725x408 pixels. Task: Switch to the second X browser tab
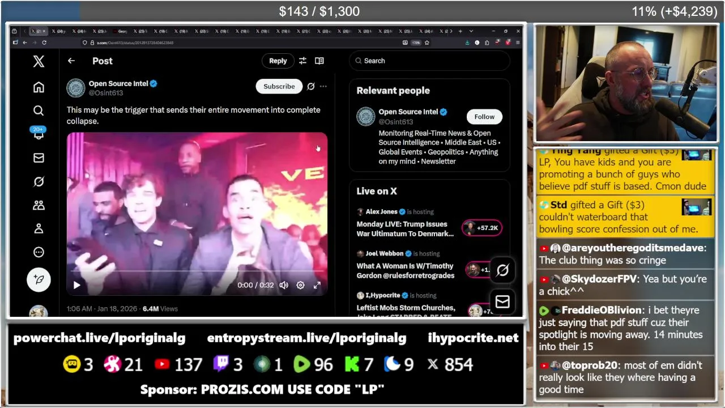coord(59,31)
